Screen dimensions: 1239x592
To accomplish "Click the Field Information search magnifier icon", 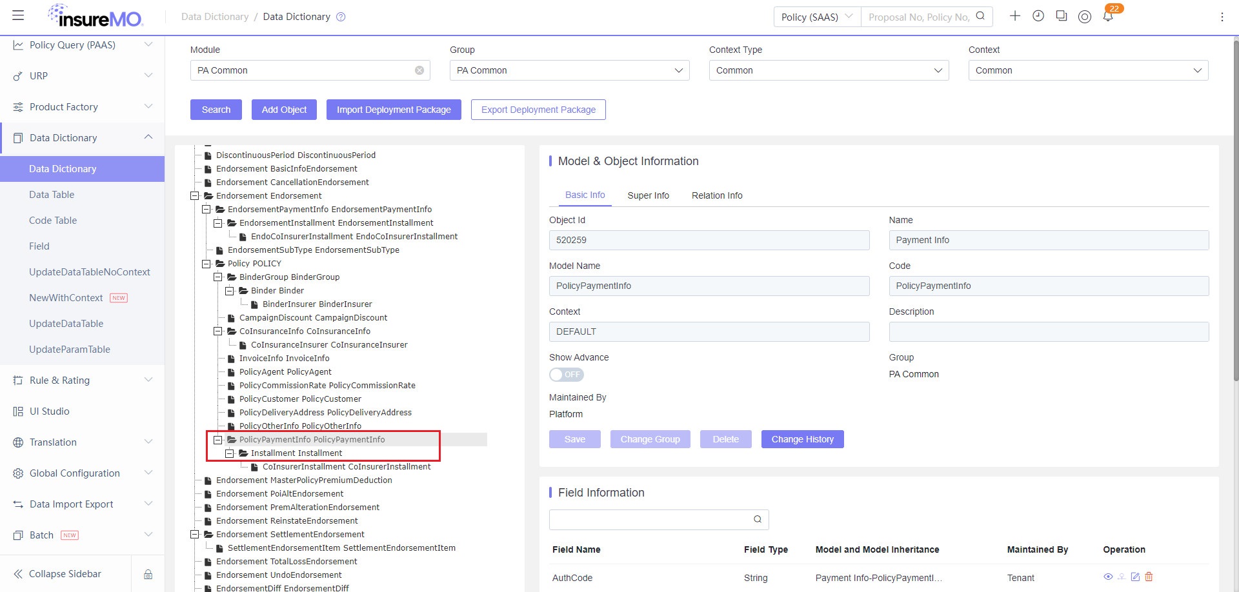I will 758,520.
